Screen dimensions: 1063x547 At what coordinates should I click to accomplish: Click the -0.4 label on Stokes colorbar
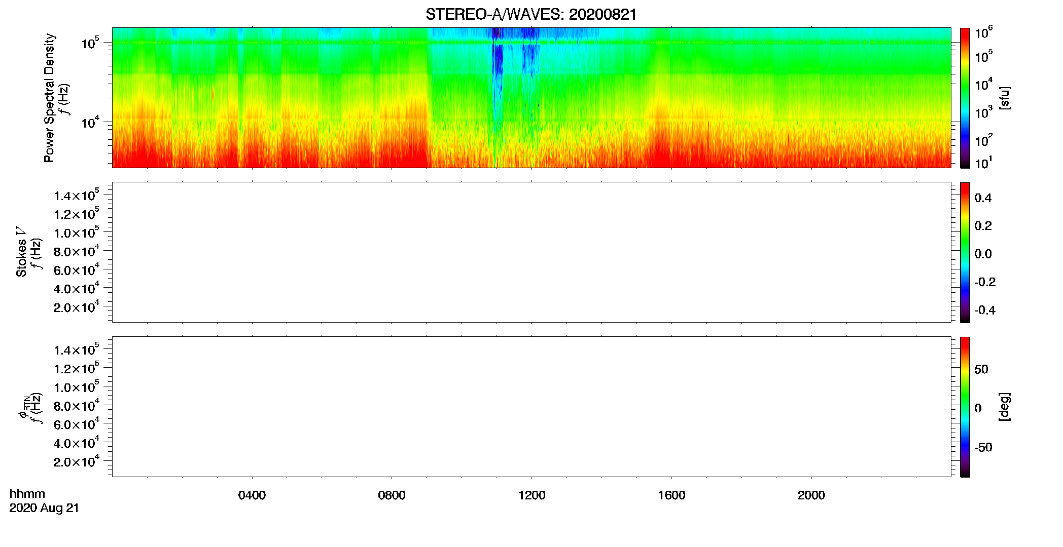985,310
